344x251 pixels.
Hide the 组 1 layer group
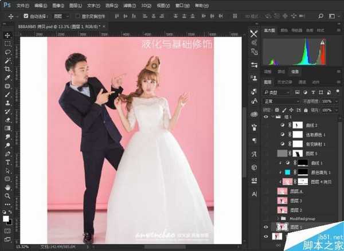[266, 116]
